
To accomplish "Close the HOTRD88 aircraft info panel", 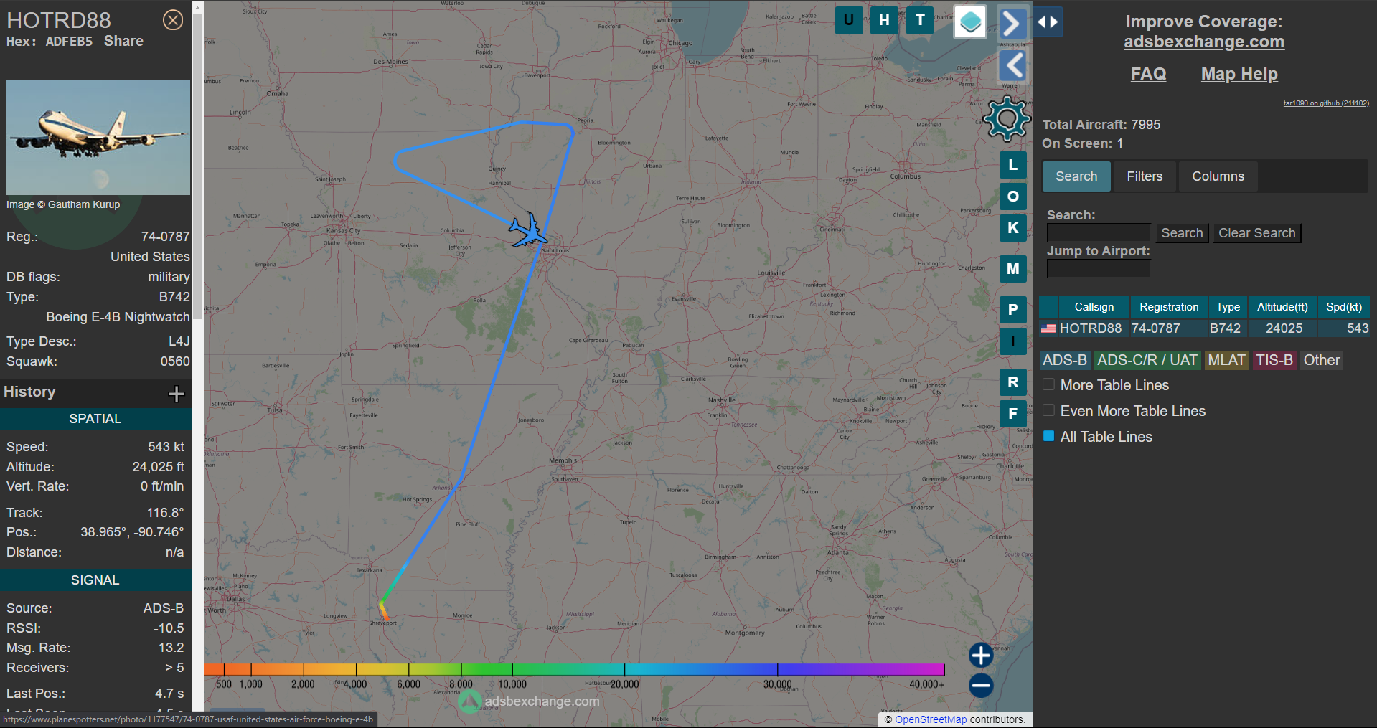I will 173,20.
